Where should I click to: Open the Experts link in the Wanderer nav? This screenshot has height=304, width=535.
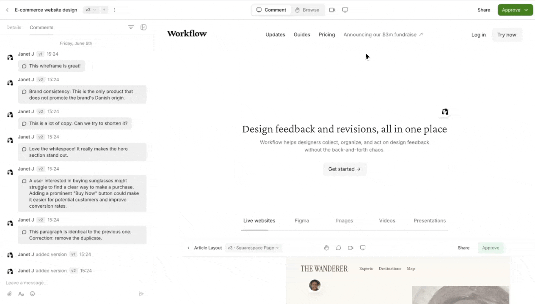click(x=366, y=269)
